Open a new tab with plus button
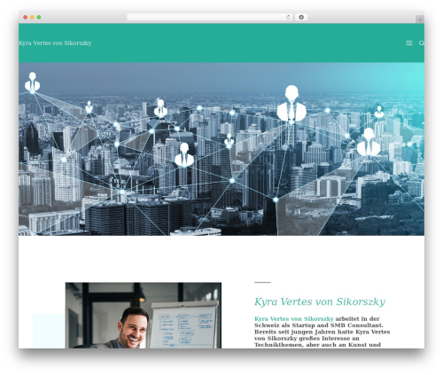The image size is (443, 375). (420, 20)
